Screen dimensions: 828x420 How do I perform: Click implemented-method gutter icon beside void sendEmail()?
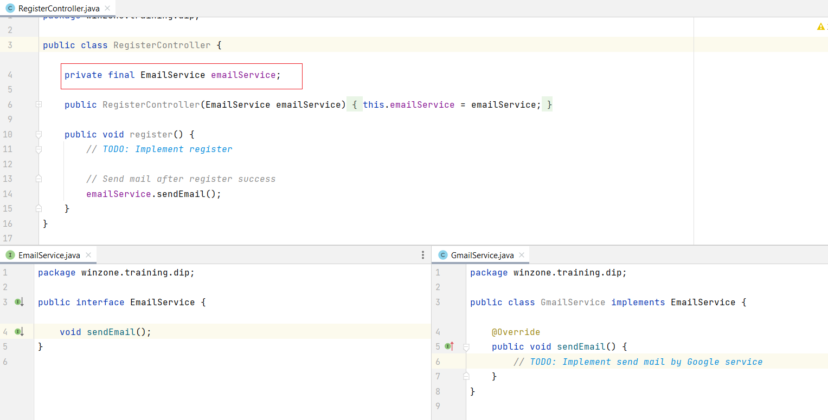click(20, 331)
